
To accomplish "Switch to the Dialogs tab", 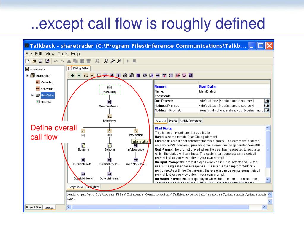I will tap(49, 208).
